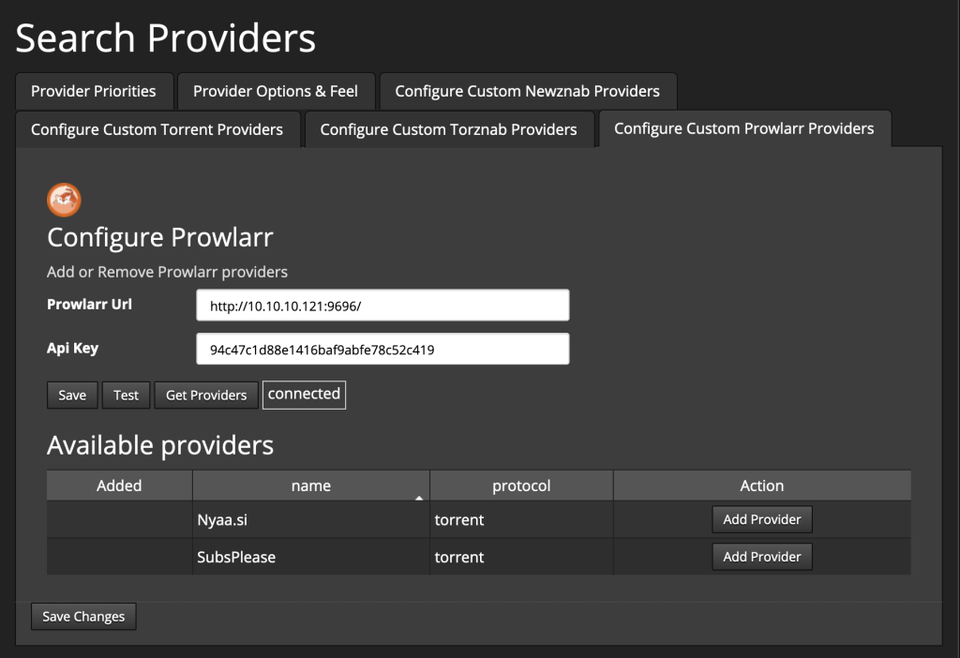This screenshot has width=960, height=658.
Task: Test the Prowlarr connection
Action: click(x=127, y=395)
